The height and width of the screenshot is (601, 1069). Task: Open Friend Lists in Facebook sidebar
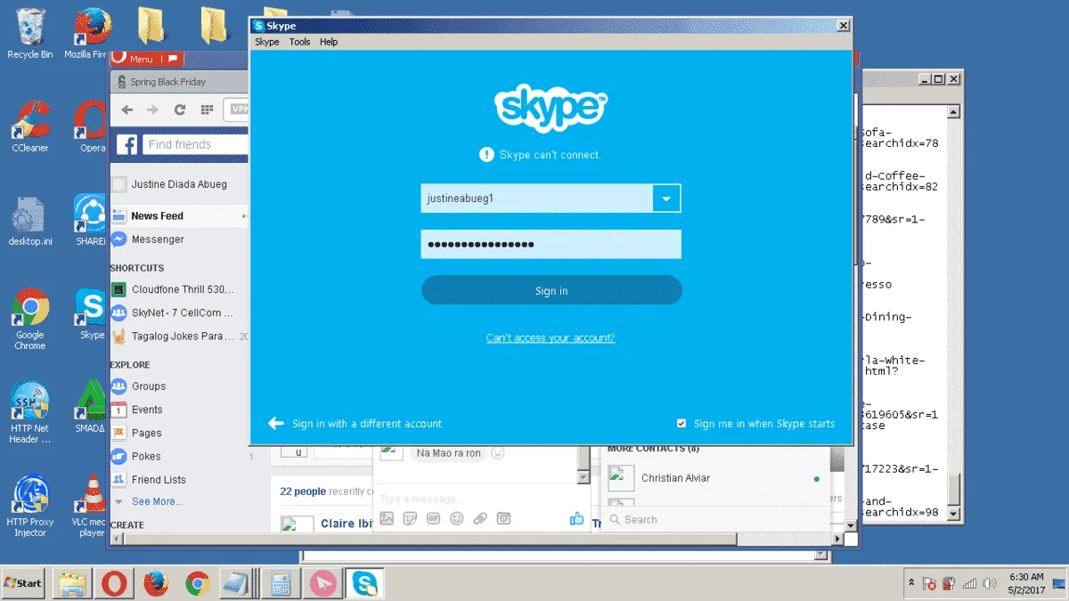pyautogui.click(x=159, y=479)
